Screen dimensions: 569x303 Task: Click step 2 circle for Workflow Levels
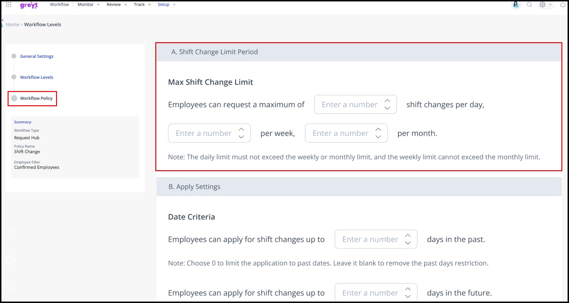(14, 77)
